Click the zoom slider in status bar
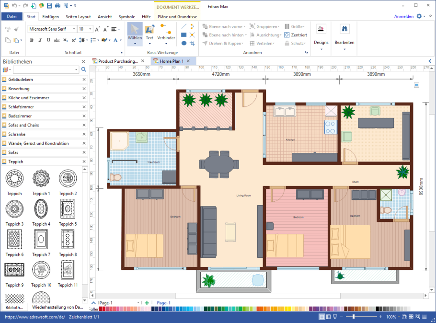This screenshot has width=436, height=323. 354,317
